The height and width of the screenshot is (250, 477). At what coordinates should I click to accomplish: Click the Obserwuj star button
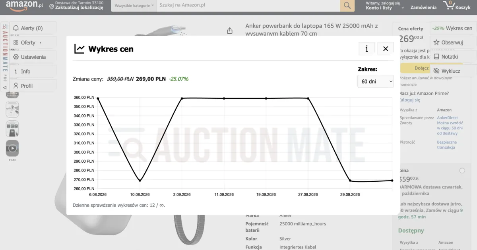[453, 42]
